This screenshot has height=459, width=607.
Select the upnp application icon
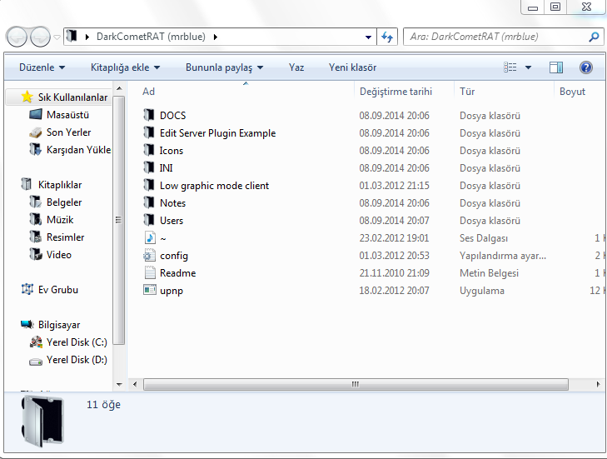(149, 290)
